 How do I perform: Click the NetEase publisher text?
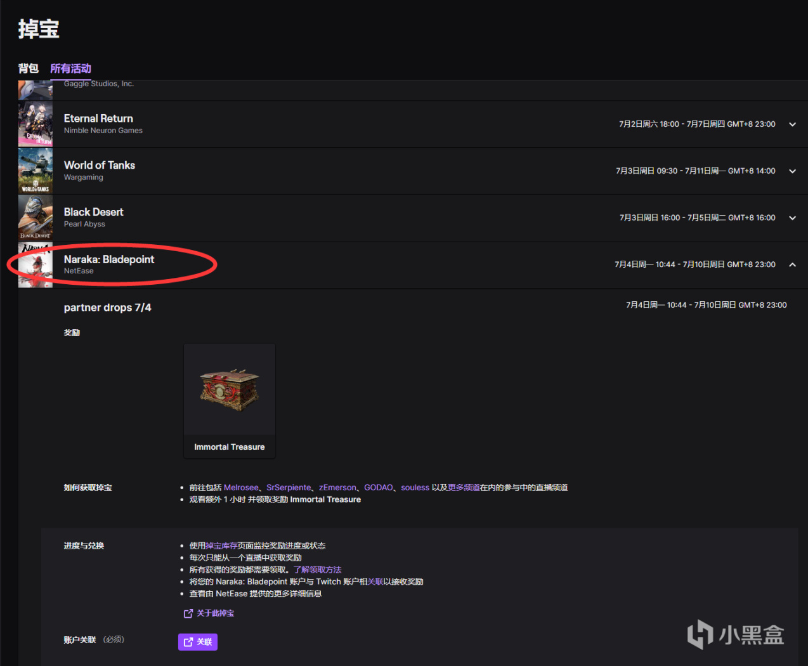pyautogui.click(x=79, y=271)
